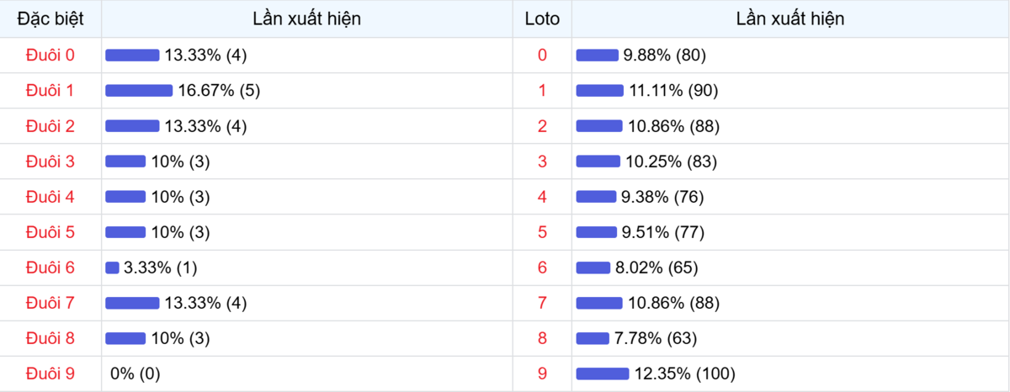Select the "Đuôi 1" red label
Image resolution: width=1010 pixels, height=392 pixels.
coord(50,91)
